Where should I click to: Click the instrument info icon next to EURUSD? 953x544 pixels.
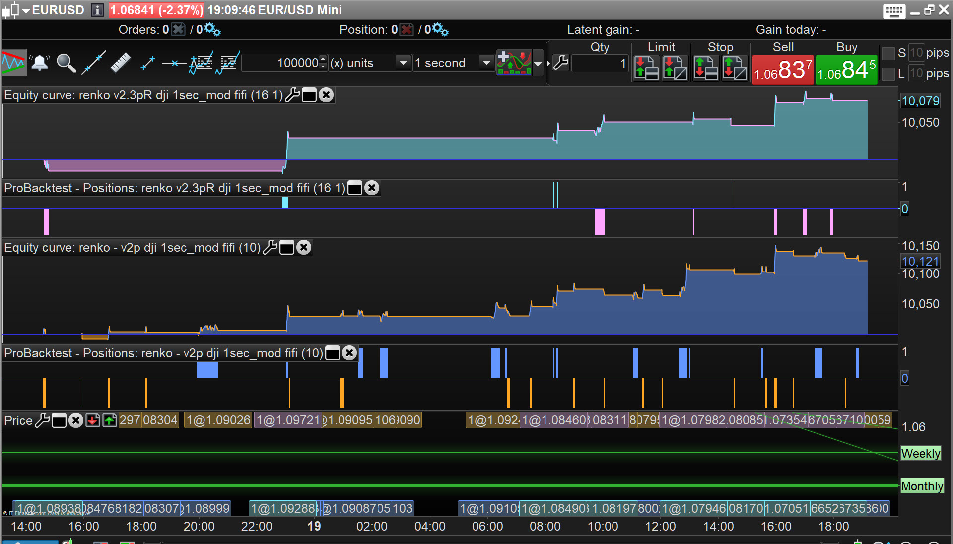pyautogui.click(x=97, y=10)
